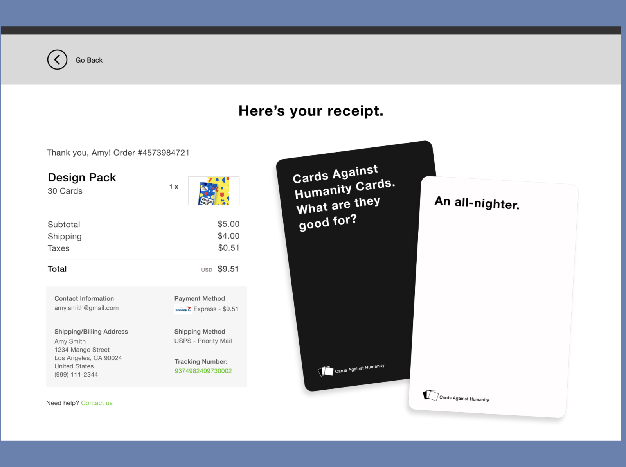Click phone number (999) 111-2344
Screen dimensions: 626x467
(76, 374)
